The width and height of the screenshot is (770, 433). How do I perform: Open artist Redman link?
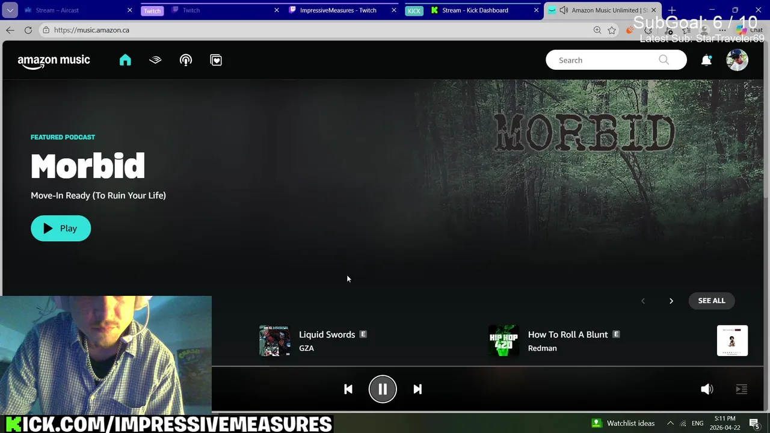542,348
